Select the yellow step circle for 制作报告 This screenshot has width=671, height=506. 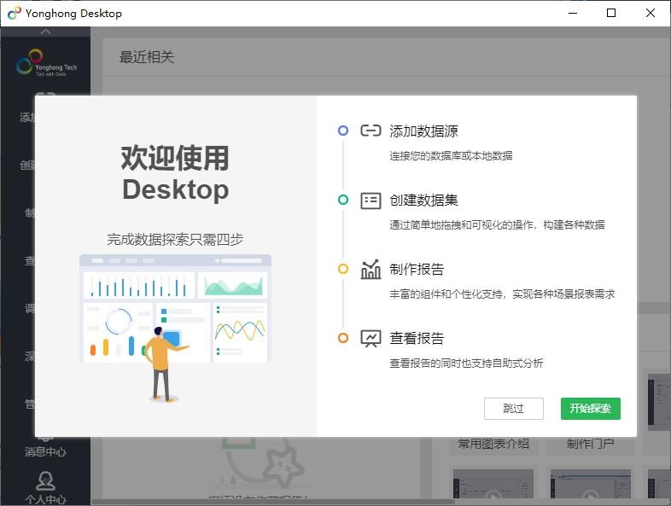click(x=343, y=269)
